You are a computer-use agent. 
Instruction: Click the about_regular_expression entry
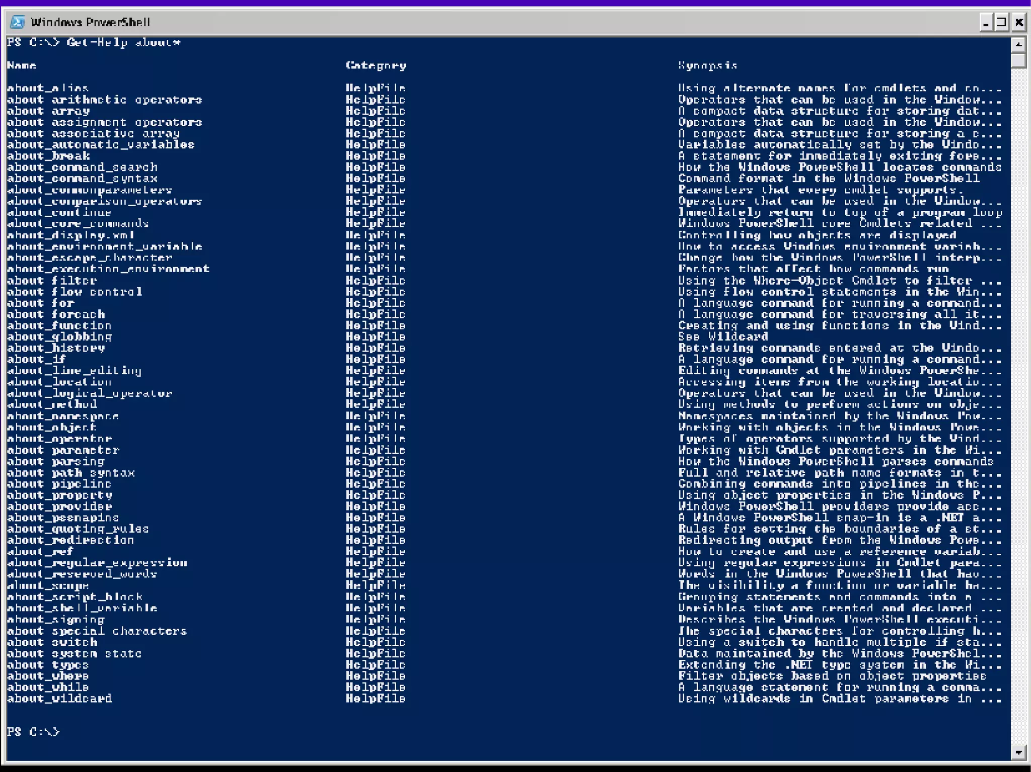(97, 563)
